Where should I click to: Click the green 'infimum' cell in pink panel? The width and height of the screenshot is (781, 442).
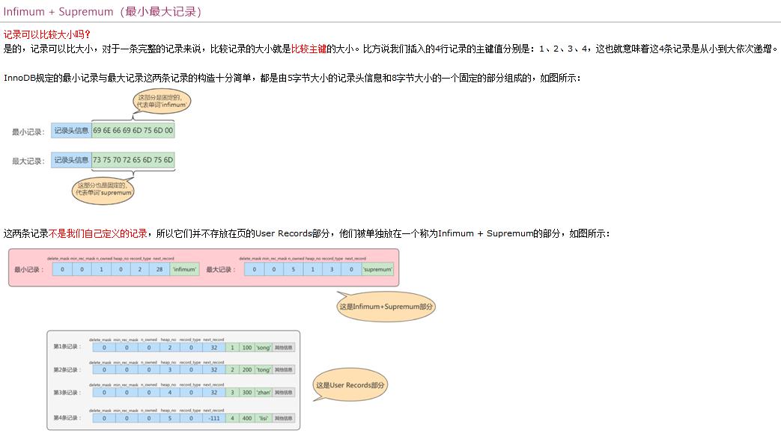click(184, 269)
